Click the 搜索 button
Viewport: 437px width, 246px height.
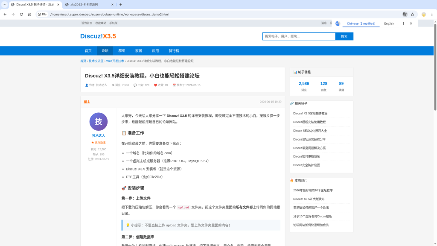pos(344,36)
